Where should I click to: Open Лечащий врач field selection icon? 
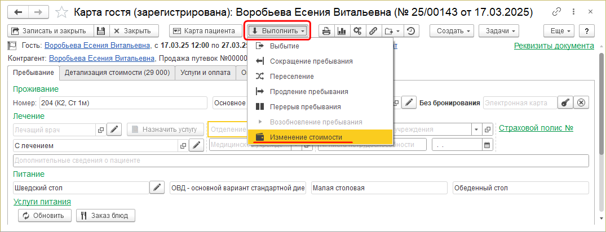(101, 130)
